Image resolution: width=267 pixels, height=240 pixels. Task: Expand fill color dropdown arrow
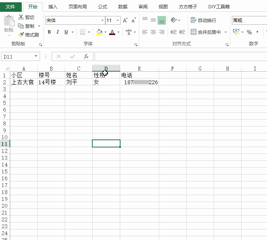(x=105, y=32)
